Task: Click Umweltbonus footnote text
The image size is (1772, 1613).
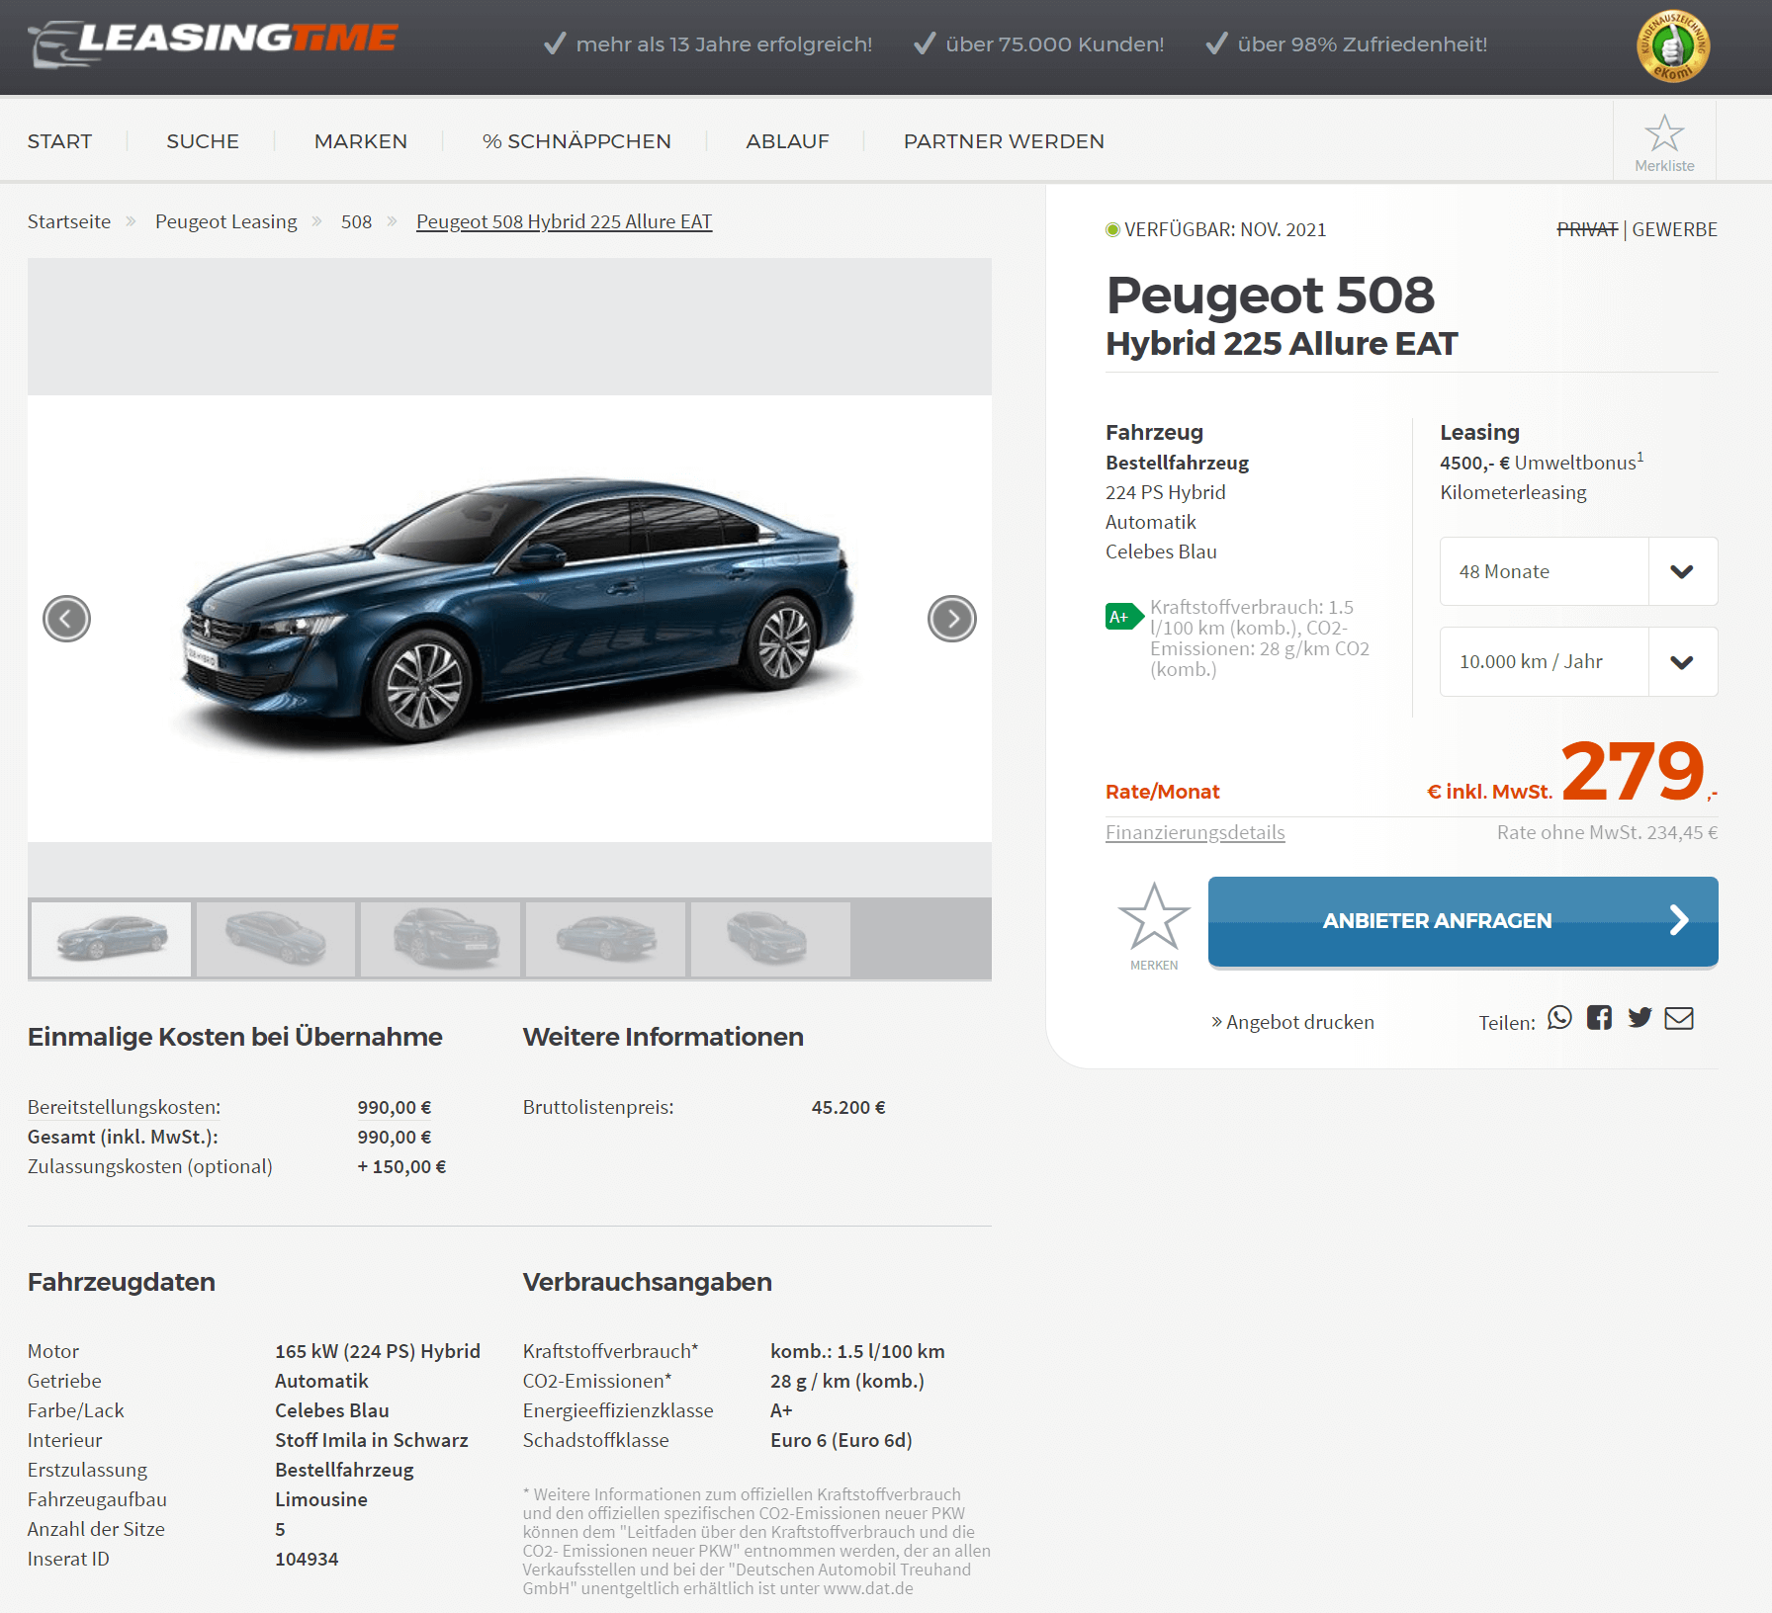Action: point(1542,463)
